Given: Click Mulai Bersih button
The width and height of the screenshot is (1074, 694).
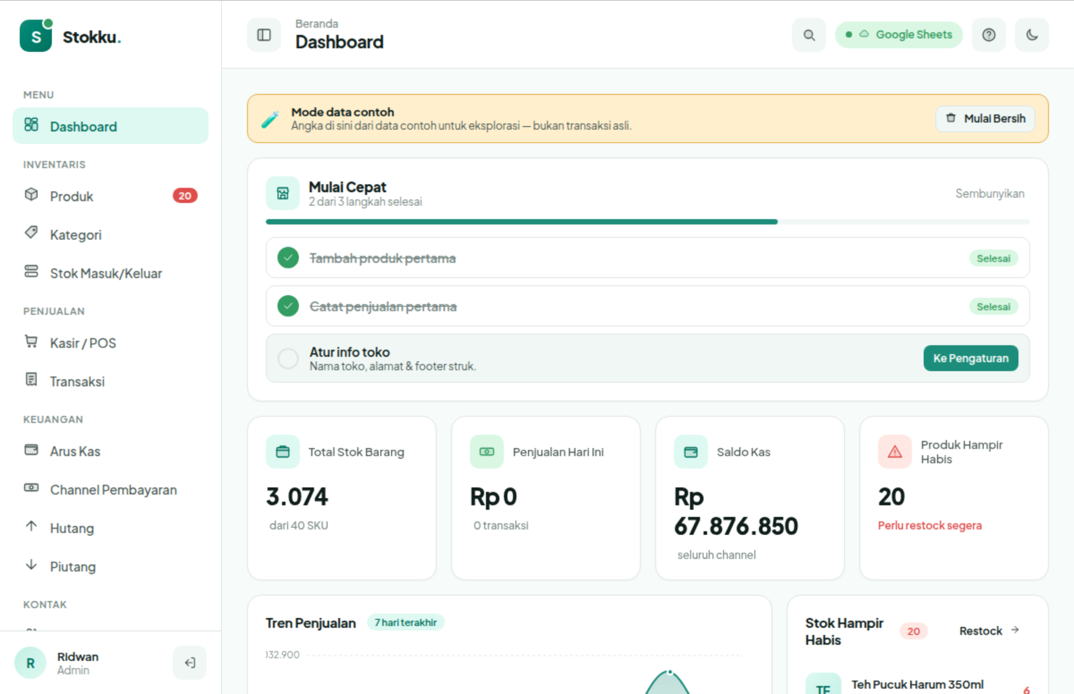Looking at the screenshot, I should point(985,118).
